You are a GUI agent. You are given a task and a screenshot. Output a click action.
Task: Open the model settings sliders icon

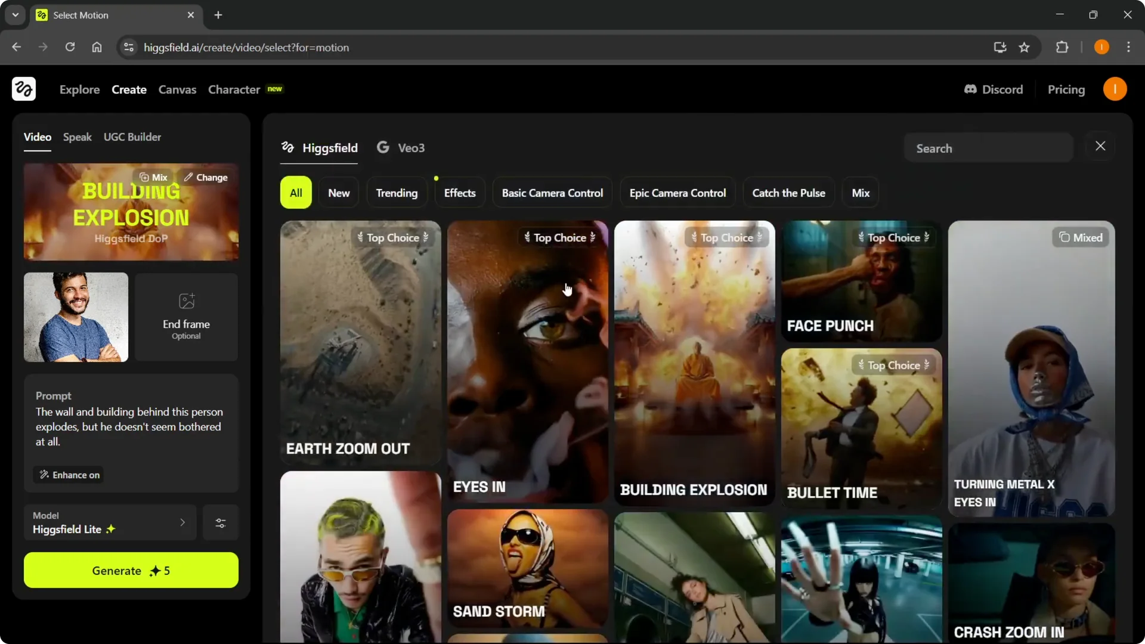(221, 523)
